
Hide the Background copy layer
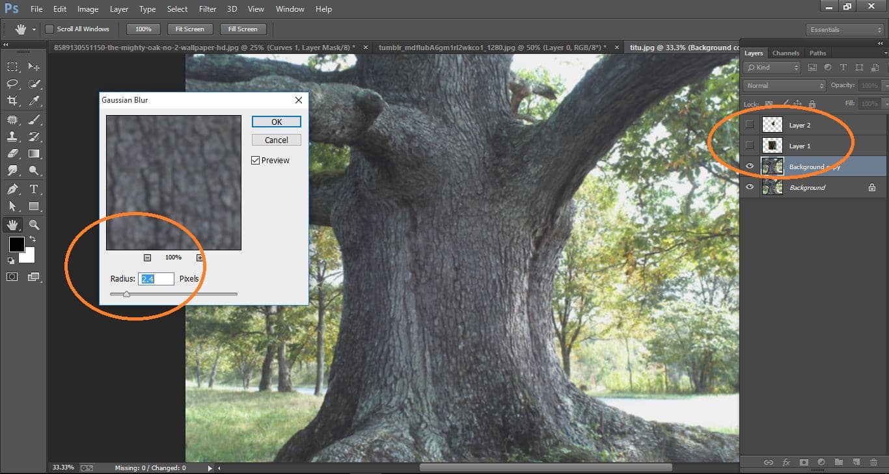750,166
